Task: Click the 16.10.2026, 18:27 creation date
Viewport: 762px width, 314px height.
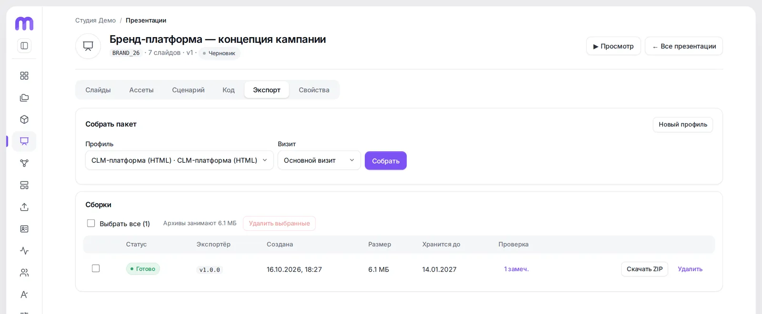Action: (294, 269)
